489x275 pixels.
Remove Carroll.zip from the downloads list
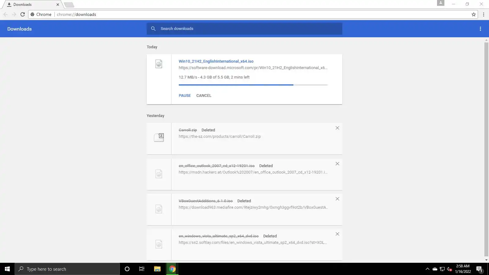click(337, 128)
